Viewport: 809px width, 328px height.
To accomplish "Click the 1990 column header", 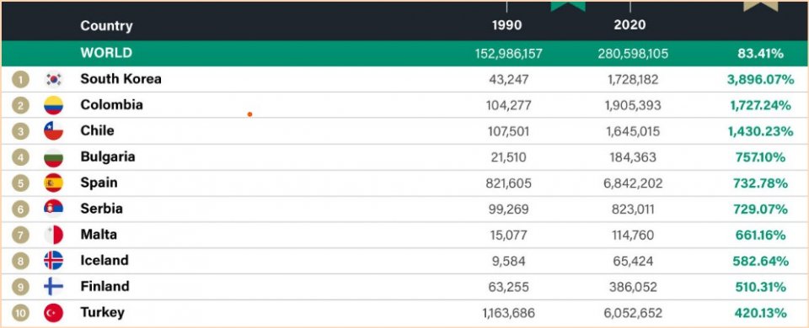I will tap(506, 24).
